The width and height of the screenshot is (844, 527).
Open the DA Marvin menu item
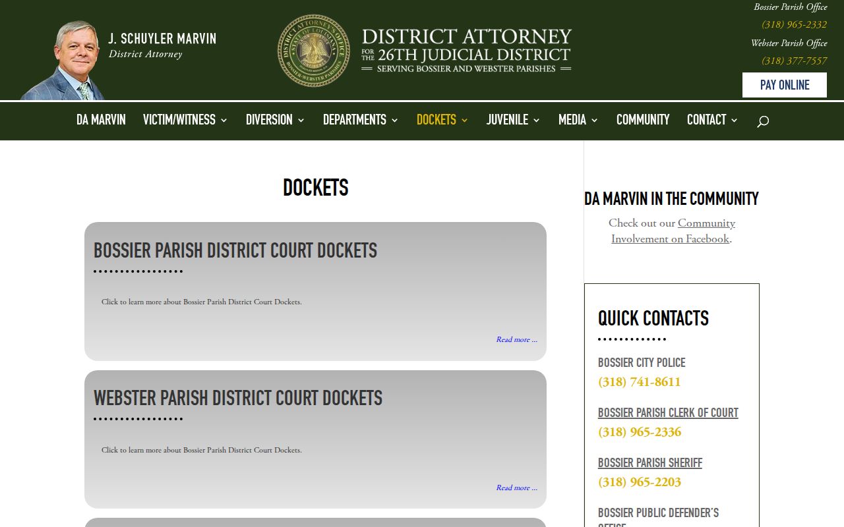[x=101, y=120]
